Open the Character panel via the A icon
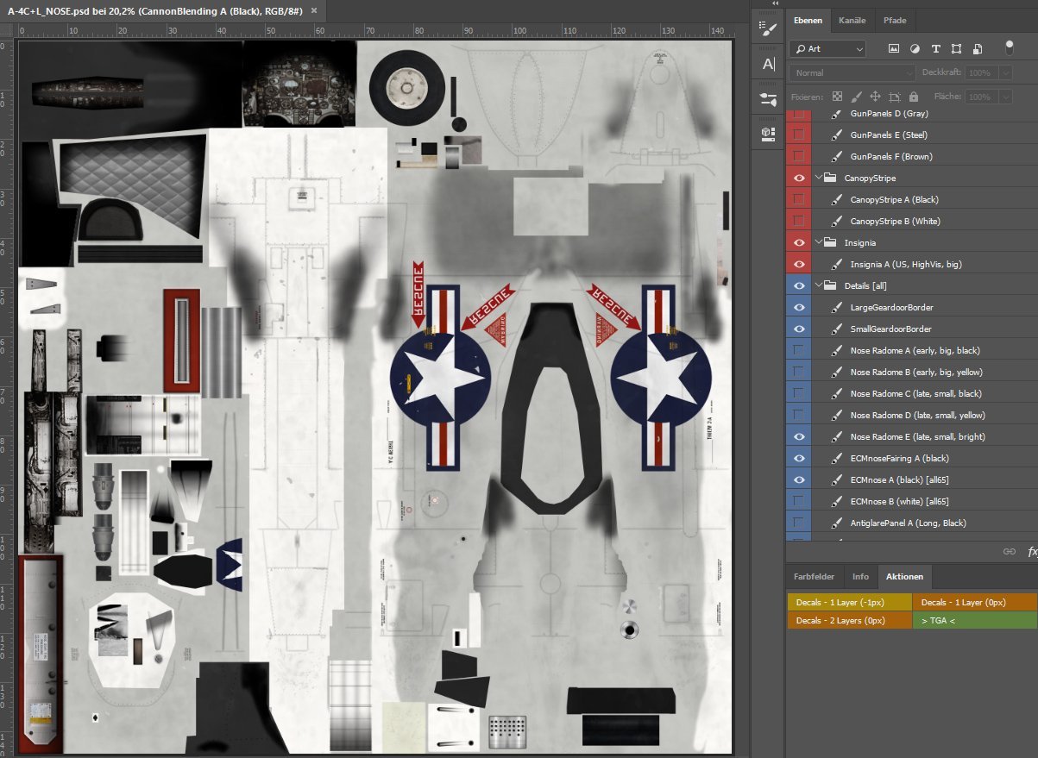Screen dimensions: 1038x758 767,62
